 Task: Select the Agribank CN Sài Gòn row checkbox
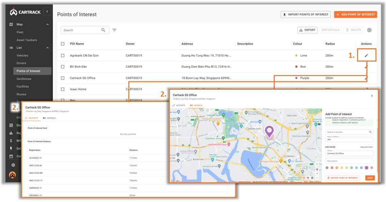[x=63, y=56]
